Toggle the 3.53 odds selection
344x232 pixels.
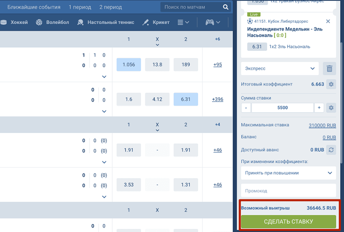coord(129,185)
